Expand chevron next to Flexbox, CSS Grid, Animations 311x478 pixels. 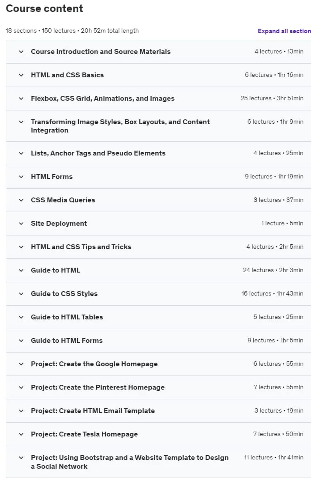pyautogui.click(x=21, y=99)
